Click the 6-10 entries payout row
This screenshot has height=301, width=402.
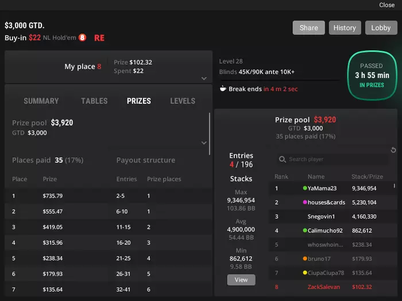[x=122, y=212]
